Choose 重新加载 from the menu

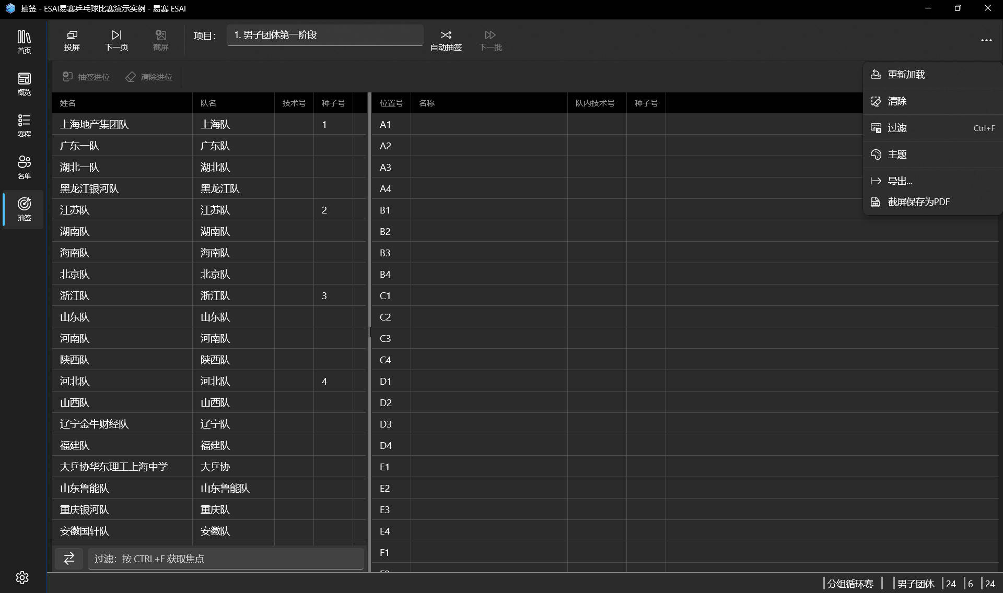932,75
